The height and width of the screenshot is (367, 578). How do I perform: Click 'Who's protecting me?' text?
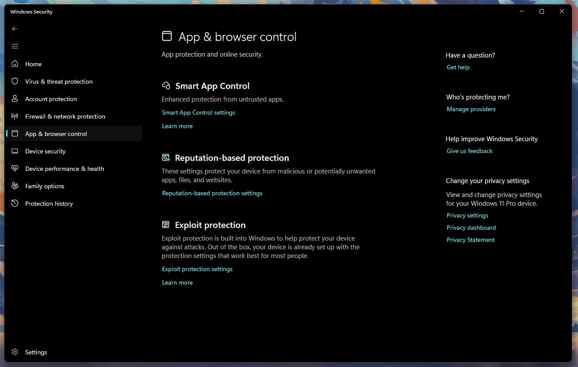click(x=478, y=97)
